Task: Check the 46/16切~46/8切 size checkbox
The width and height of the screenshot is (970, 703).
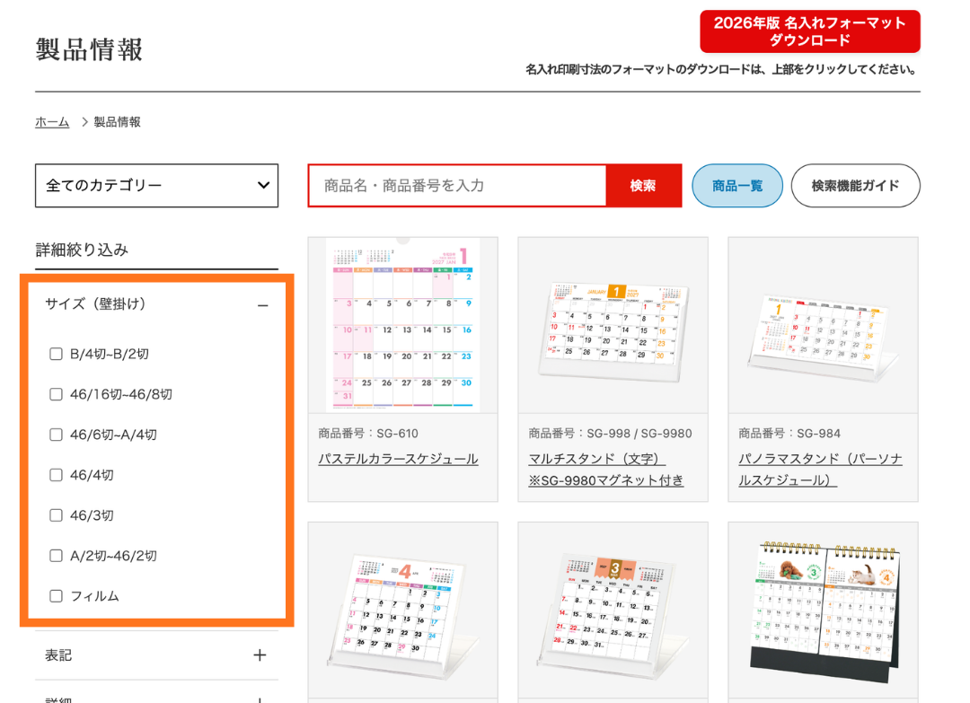Action: (x=57, y=394)
